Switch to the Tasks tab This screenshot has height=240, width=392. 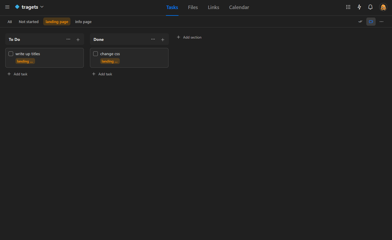172,7
